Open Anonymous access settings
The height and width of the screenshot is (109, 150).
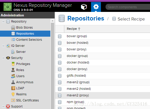pos(25,82)
